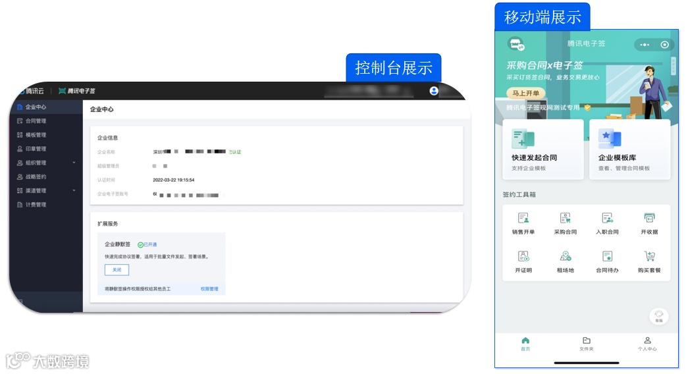This screenshot has width=686, height=374.
Task: Expand the 渠道管理 submenu arrow
Action: (74, 191)
